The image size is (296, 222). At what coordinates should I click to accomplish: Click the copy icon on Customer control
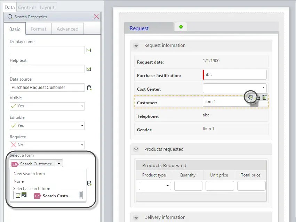(257, 97)
